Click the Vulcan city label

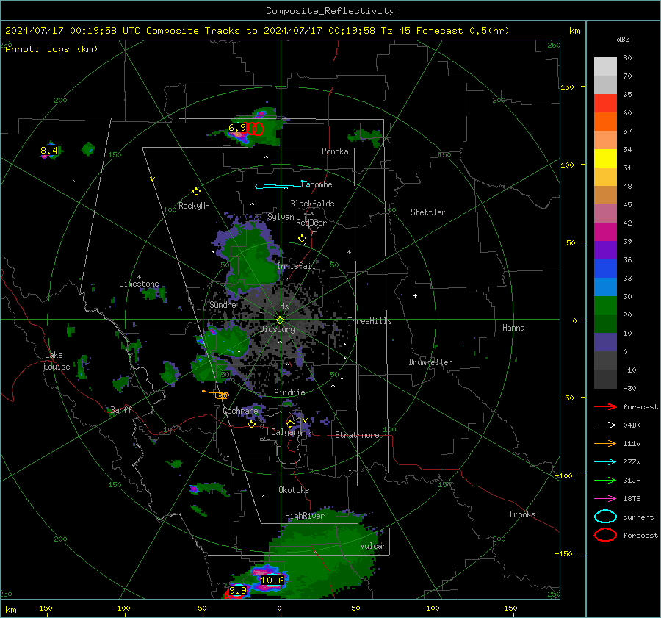point(374,546)
